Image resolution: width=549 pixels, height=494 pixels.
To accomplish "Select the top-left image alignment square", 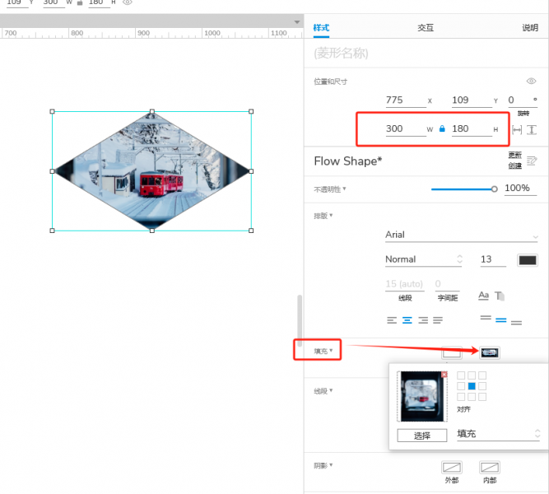I will tap(461, 375).
